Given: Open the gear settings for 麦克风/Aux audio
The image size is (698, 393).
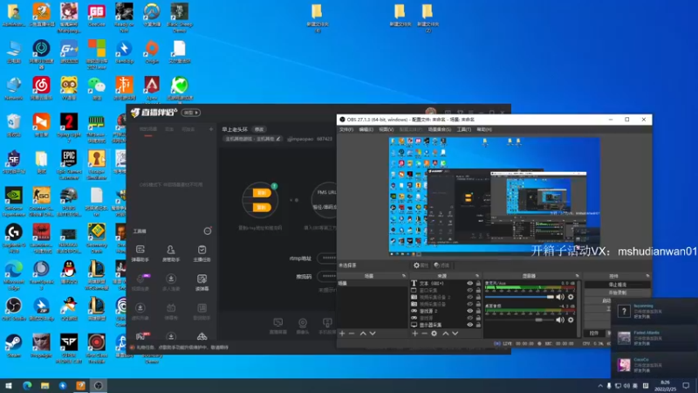Looking at the screenshot, I should click(x=571, y=297).
